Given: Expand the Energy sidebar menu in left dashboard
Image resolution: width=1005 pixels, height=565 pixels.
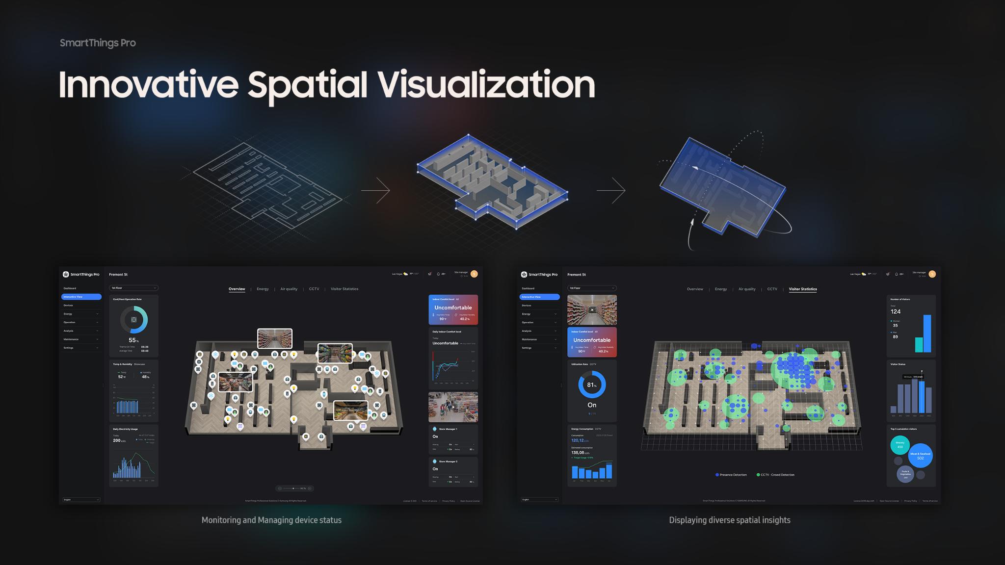Looking at the screenshot, I should [81, 314].
